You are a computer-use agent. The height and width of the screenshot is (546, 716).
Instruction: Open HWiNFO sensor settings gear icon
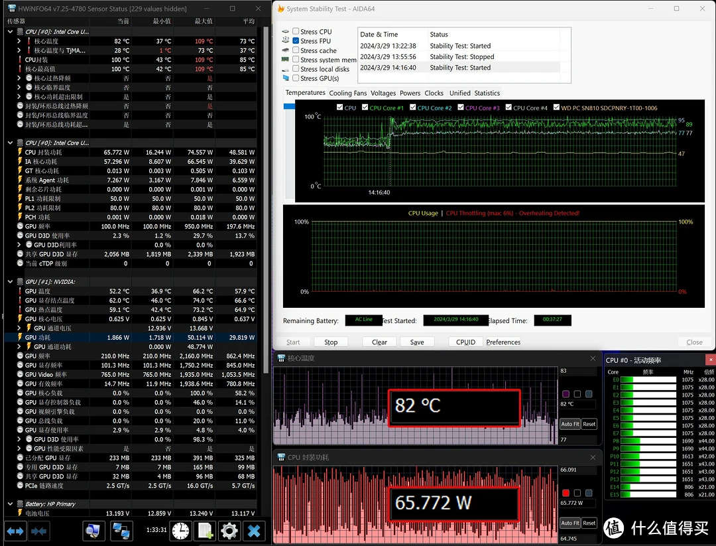(229, 531)
